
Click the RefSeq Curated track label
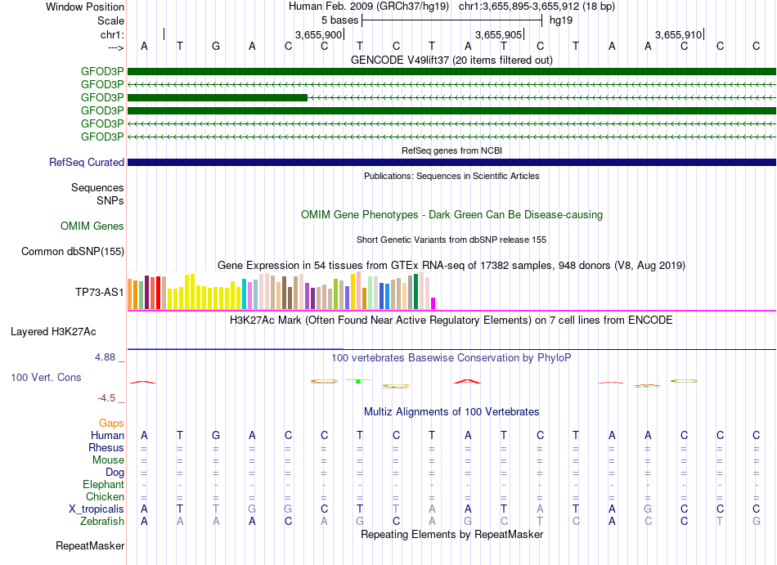(87, 163)
